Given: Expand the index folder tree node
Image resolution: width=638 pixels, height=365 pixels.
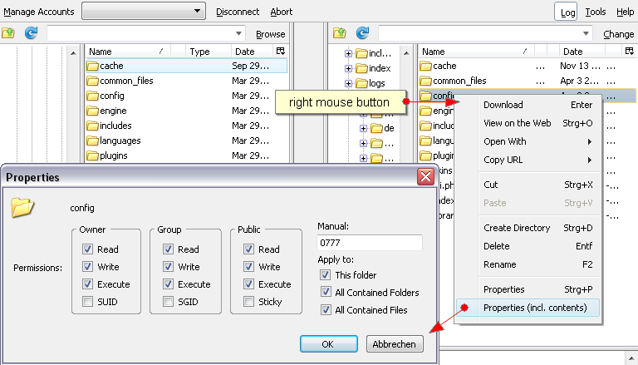Looking at the screenshot, I should pos(349,68).
